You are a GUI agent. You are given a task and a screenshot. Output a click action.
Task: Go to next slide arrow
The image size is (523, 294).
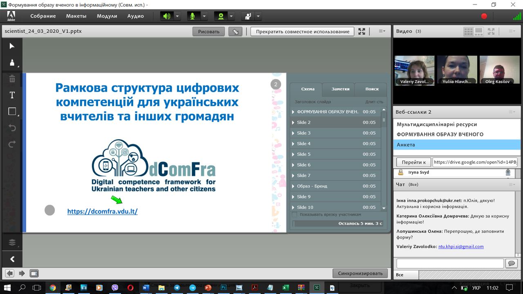22,273
